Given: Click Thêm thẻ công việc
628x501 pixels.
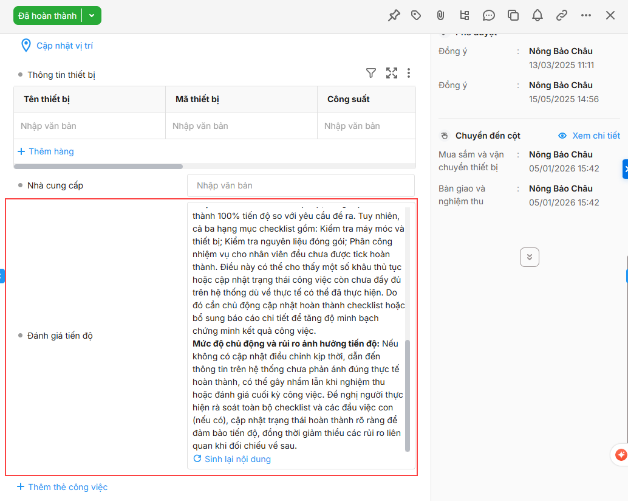Looking at the screenshot, I should click(x=62, y=487).
